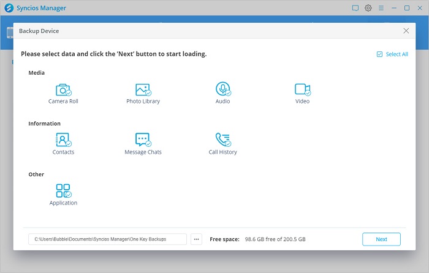
Task: Minimize the Syncios Manager window
Action: tap(394, 8)
